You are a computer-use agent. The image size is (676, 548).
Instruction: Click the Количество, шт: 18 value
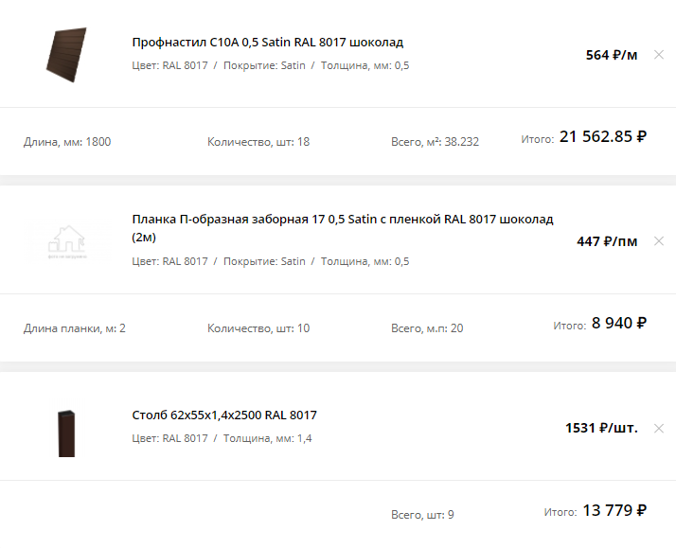[x=258, y=142]
